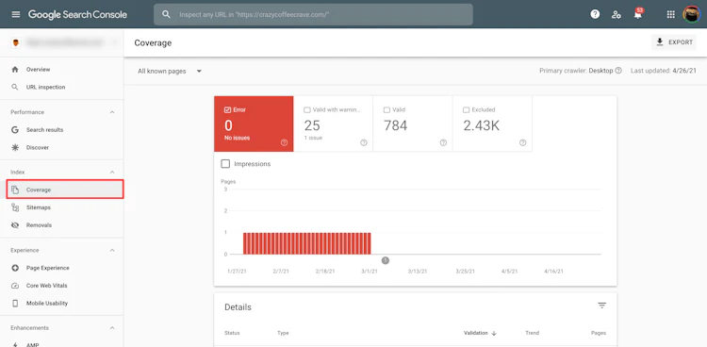Click the URL inspection magnifier icon
Image resolution: width=707 pixels, height=347 pixels.
[x=15, y=87]
